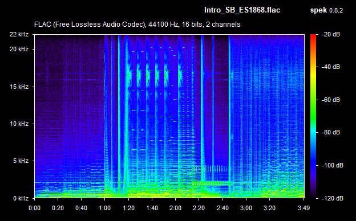Click the 0 kHz frequency axis label
Screen dimensions: 356x221
pos(21,198)
